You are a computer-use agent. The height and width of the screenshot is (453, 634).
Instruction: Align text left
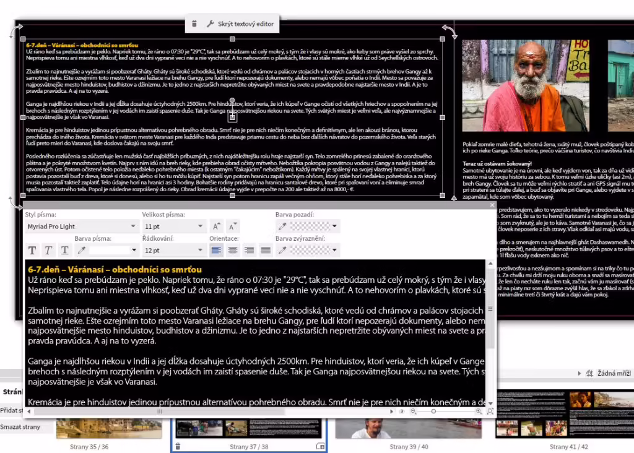point(216,251)
